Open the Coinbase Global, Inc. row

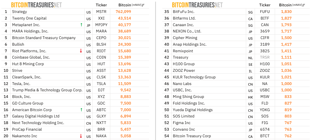click(x=31, y=57)
